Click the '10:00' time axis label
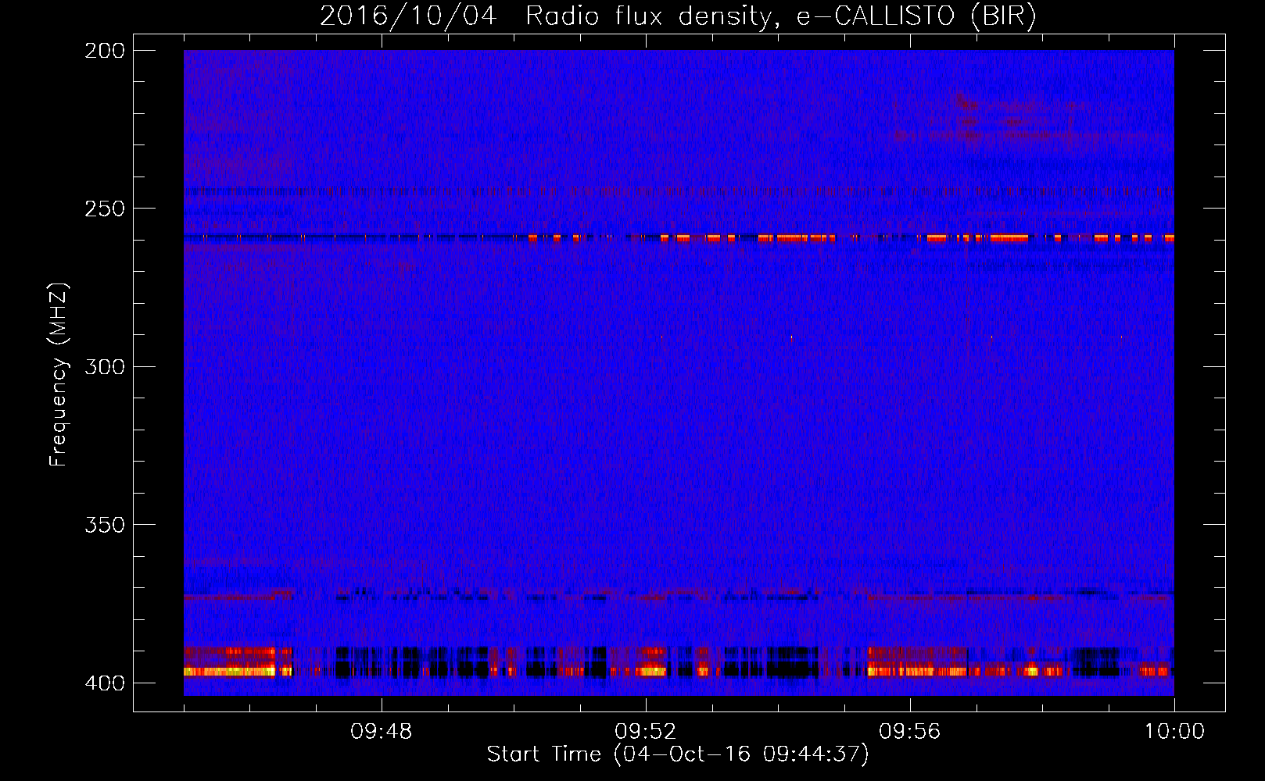The width and height of the screenshot is (1265, 781). pos(1174,732)
